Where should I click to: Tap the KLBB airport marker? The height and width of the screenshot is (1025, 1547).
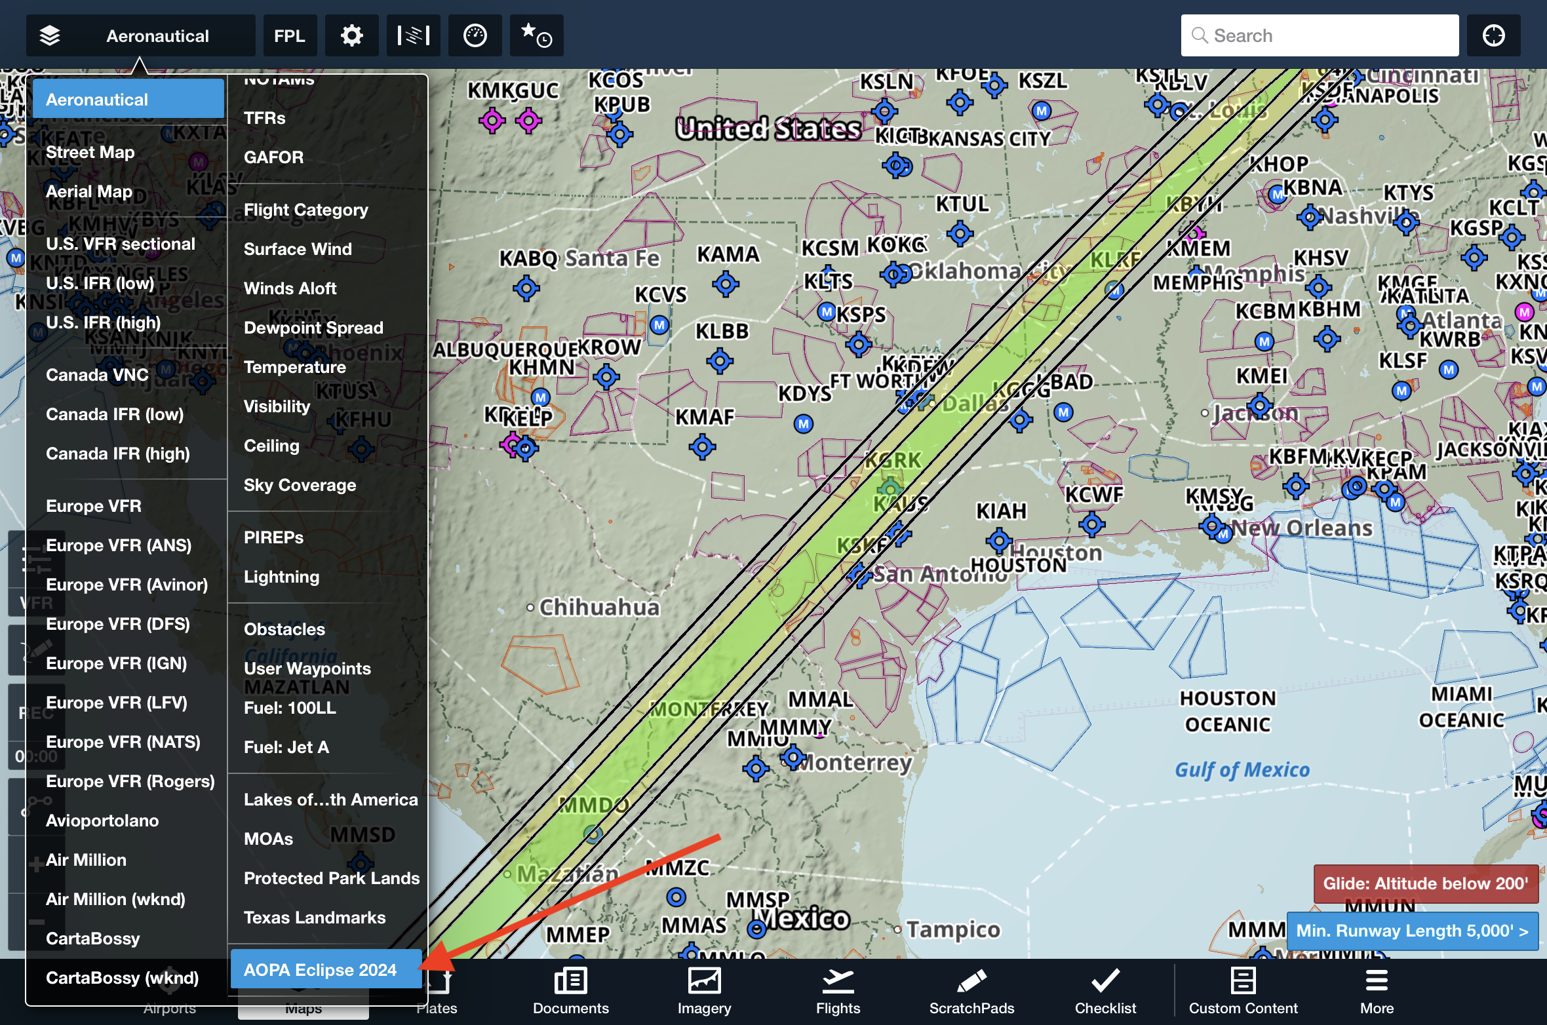tap(720, 360)
